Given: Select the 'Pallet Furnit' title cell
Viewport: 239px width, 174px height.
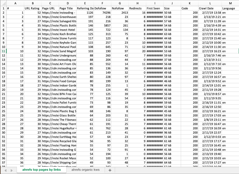Looking at the screenshot, I should click(68, 103).
